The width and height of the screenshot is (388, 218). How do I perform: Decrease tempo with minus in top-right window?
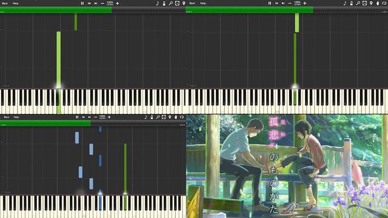pos(290,4)
